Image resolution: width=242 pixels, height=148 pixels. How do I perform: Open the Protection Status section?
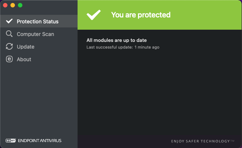tap(39, 22)
